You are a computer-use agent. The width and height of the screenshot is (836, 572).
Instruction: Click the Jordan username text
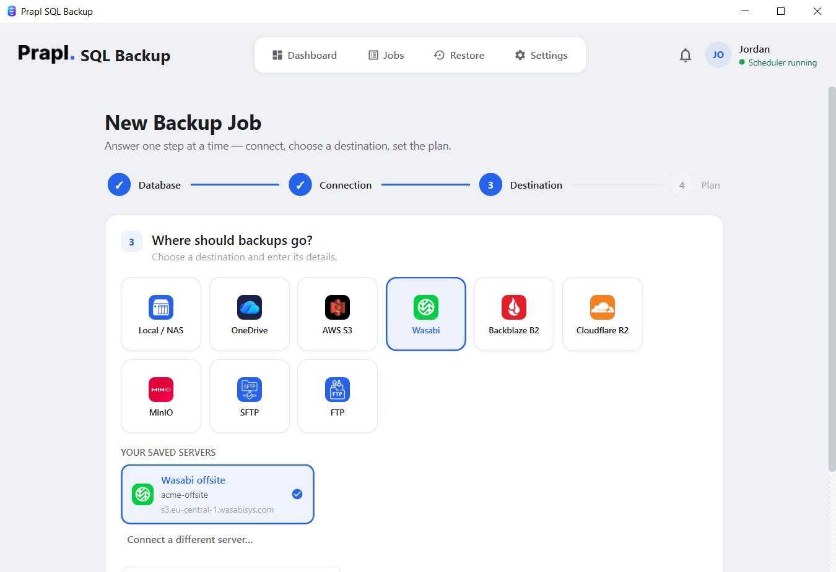(x=754, y=49)
